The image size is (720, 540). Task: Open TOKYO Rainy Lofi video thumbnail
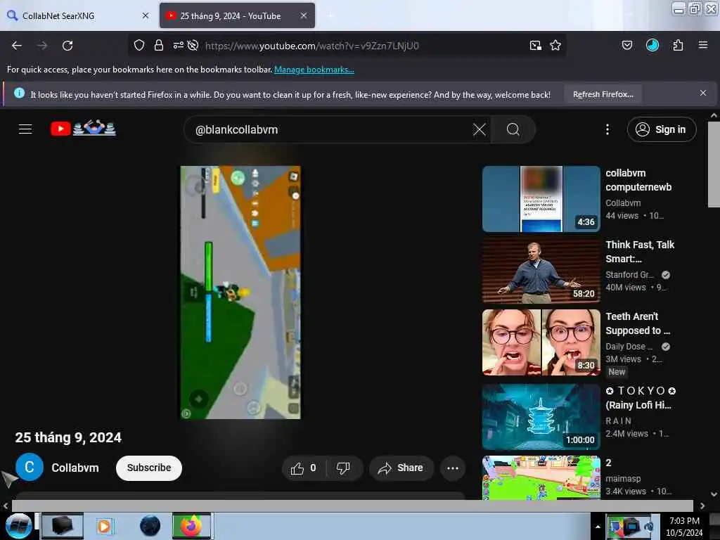[x=541, y=416]
